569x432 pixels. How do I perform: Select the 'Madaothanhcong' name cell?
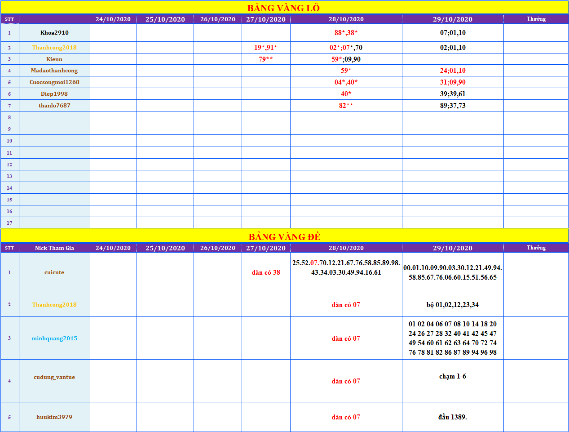point(54,71)
